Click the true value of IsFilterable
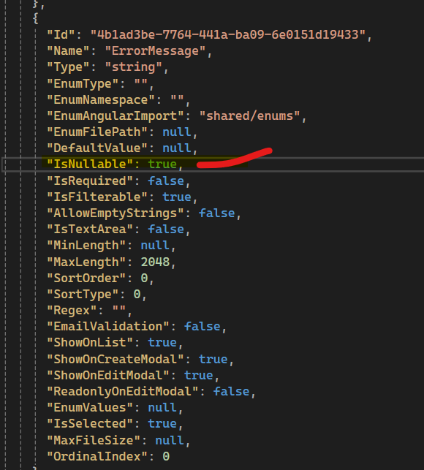The image size is (424, 470). (177, 197)
